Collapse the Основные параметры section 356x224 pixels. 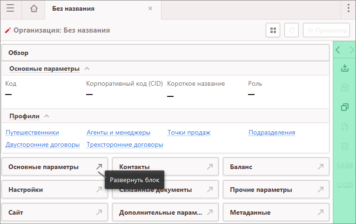pyautogui.click(x=87, y=68)
